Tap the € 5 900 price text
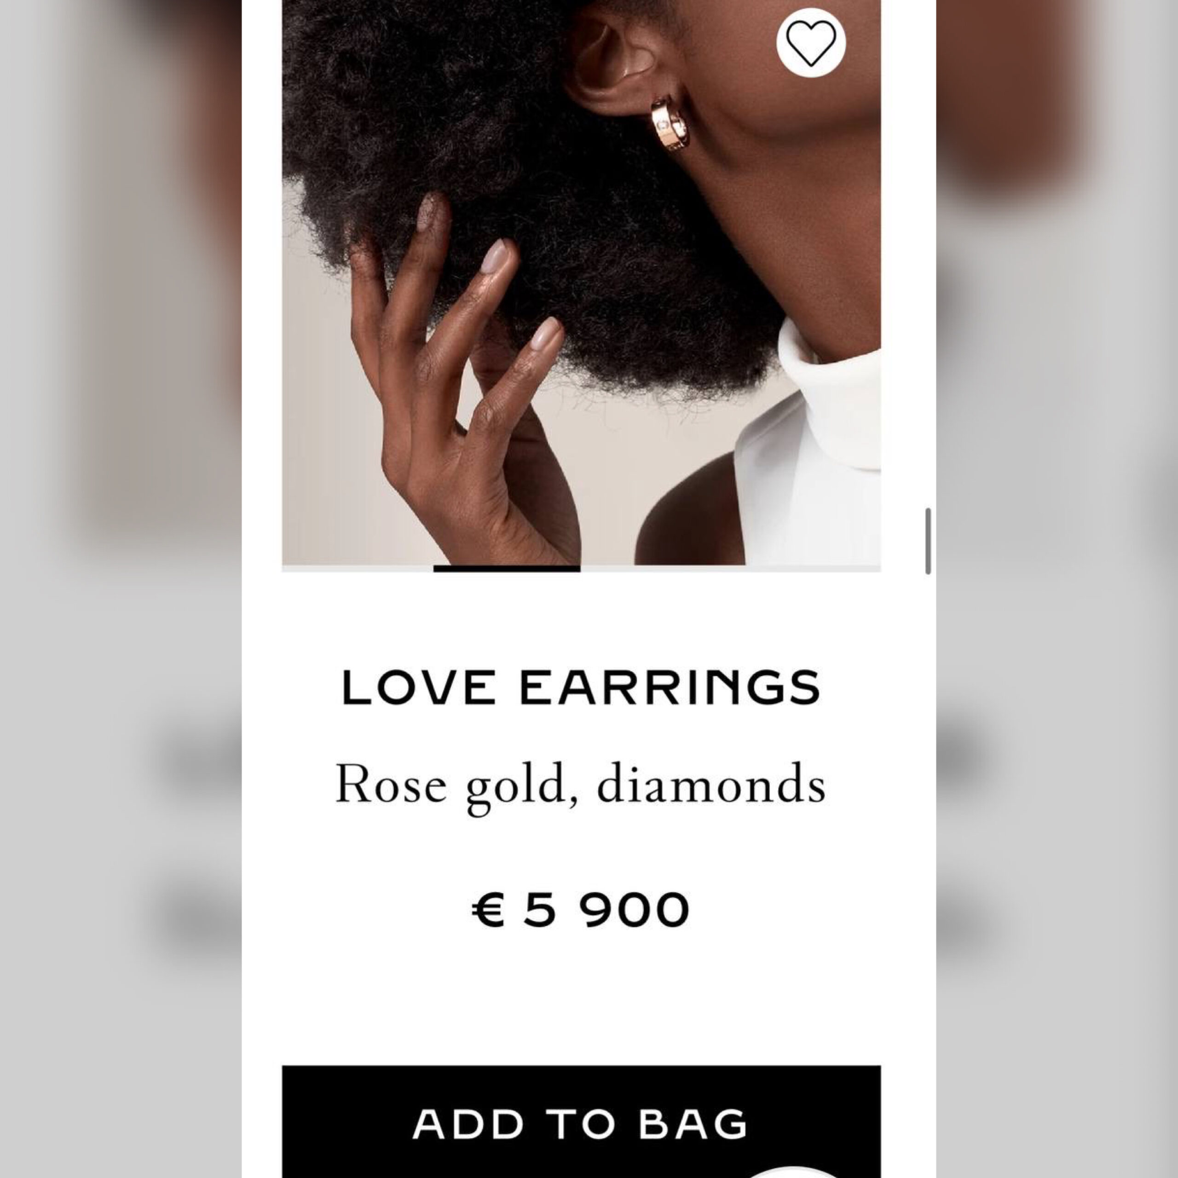Viewport: 1178px width, 1178px height. point(581,910)
